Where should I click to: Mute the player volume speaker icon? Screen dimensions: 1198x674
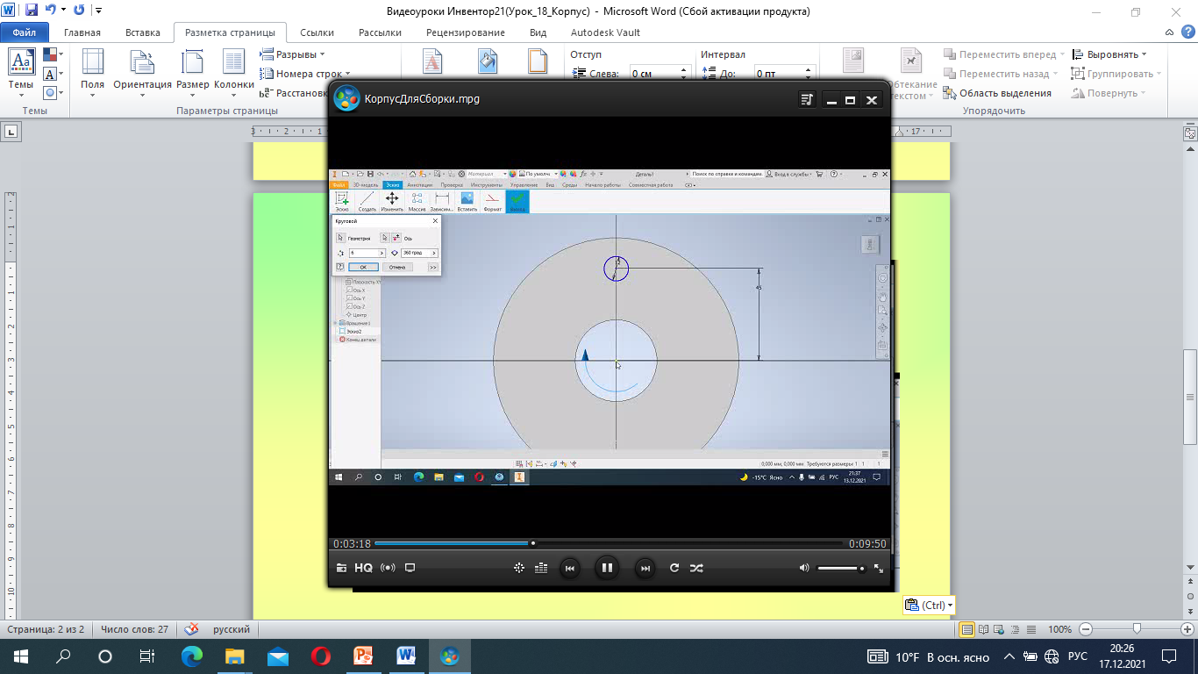tap(804, 568)
